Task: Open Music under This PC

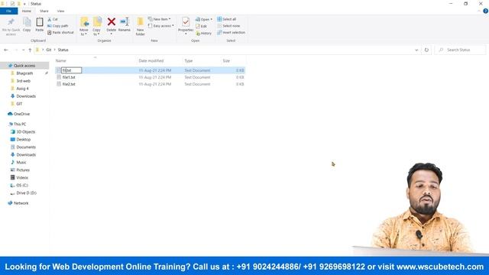Action: click(x=21, y=163)
